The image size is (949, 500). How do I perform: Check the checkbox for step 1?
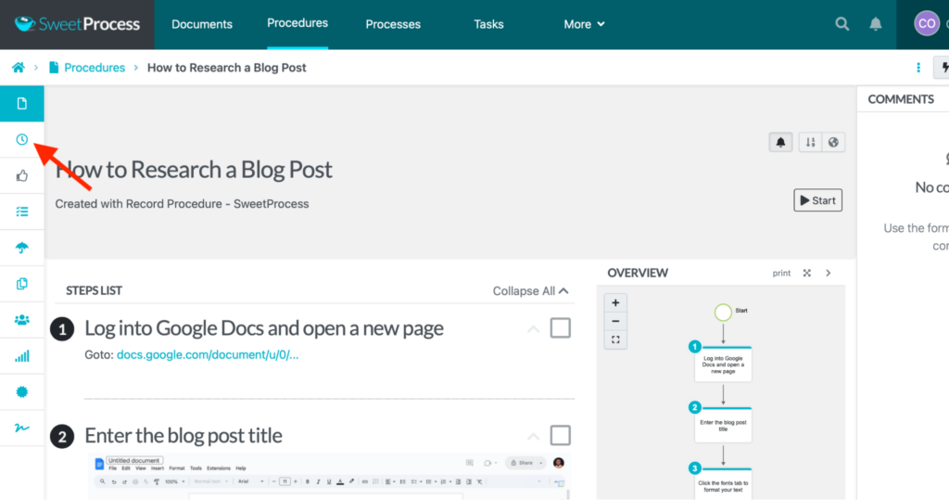560,328
